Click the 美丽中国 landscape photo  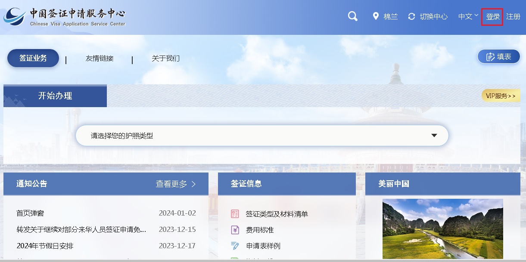(x=442, y=228)
